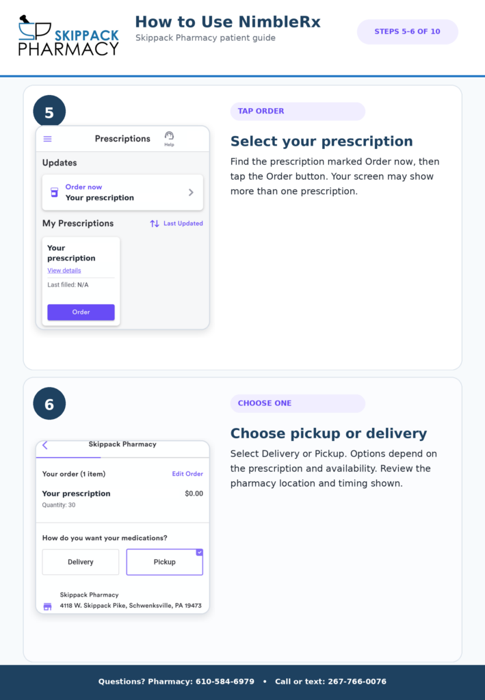Select the Pickup option
This screenshot has height=700, width=485.
[164, 562]
